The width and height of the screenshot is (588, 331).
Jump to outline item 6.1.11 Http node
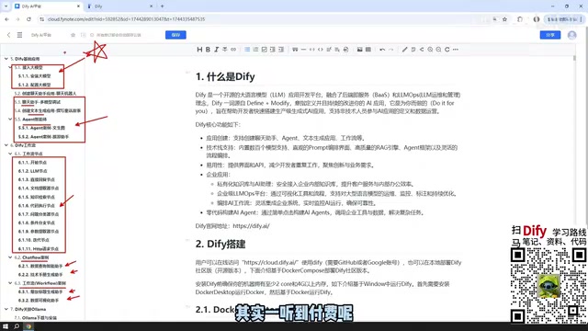point(39,249)
